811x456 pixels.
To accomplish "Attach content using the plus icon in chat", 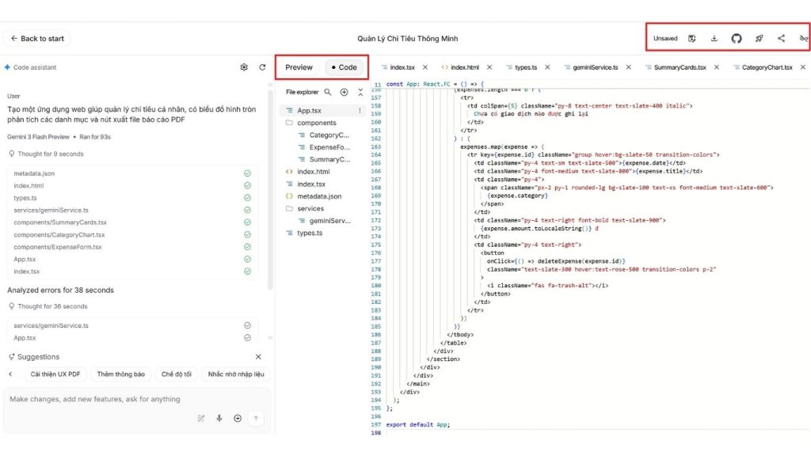I will (x=238, y=418).
